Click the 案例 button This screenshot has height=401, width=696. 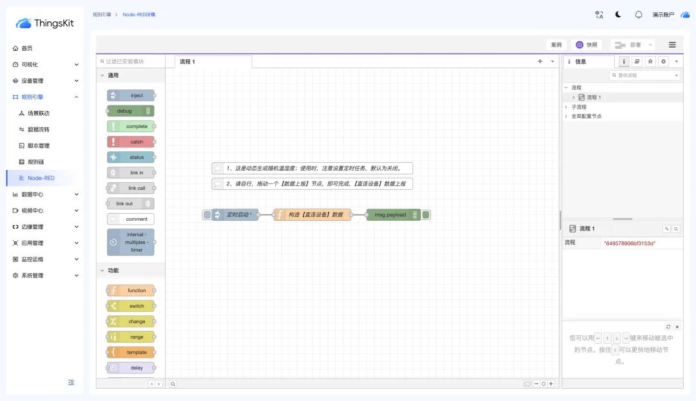[556, 45]
